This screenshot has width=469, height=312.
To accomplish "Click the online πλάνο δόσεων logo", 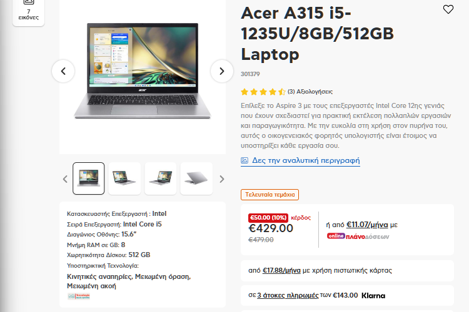I will coord(358,236).
